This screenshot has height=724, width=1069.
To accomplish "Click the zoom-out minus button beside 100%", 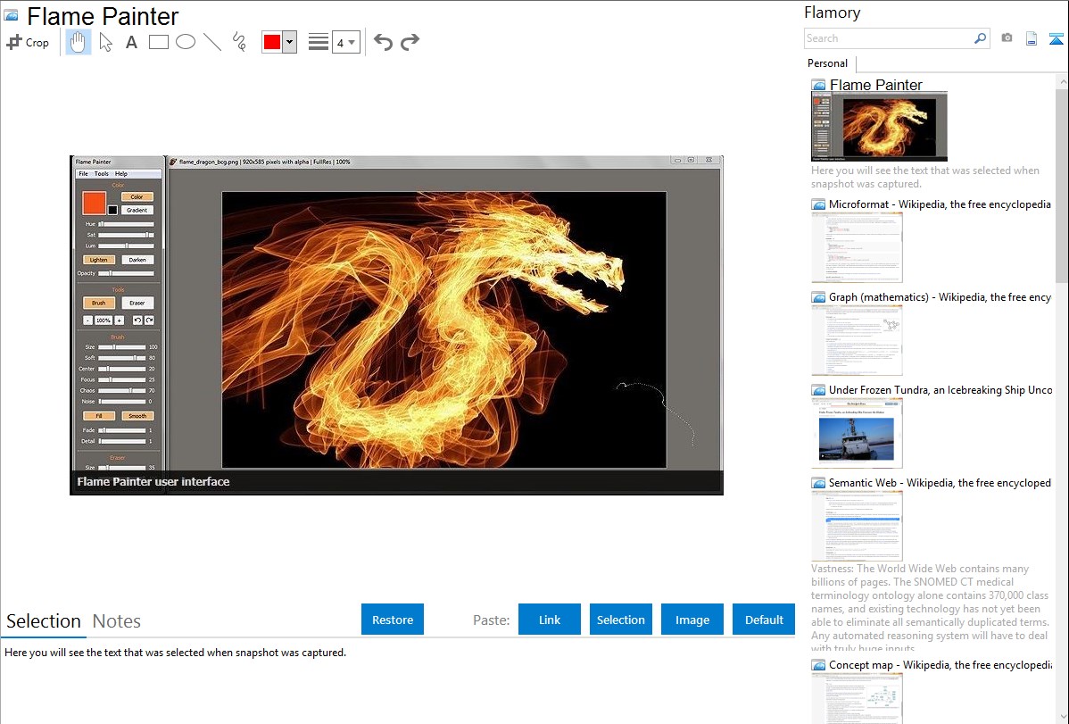I will coord(88,320).
